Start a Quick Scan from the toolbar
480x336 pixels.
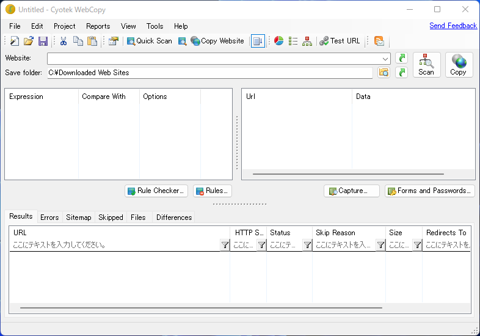[150, 41]
